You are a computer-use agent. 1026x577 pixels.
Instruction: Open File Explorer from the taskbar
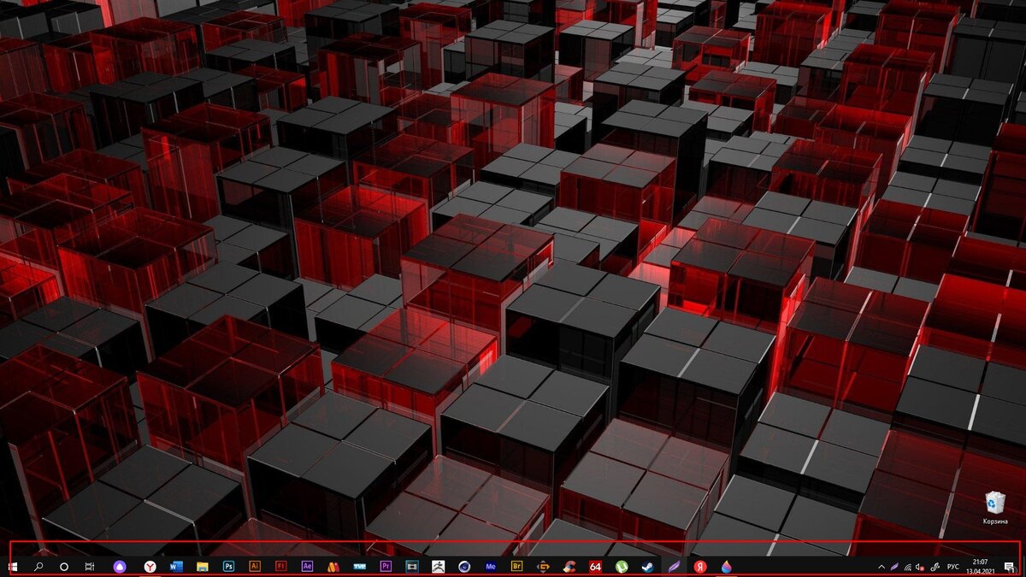[203, 567]
